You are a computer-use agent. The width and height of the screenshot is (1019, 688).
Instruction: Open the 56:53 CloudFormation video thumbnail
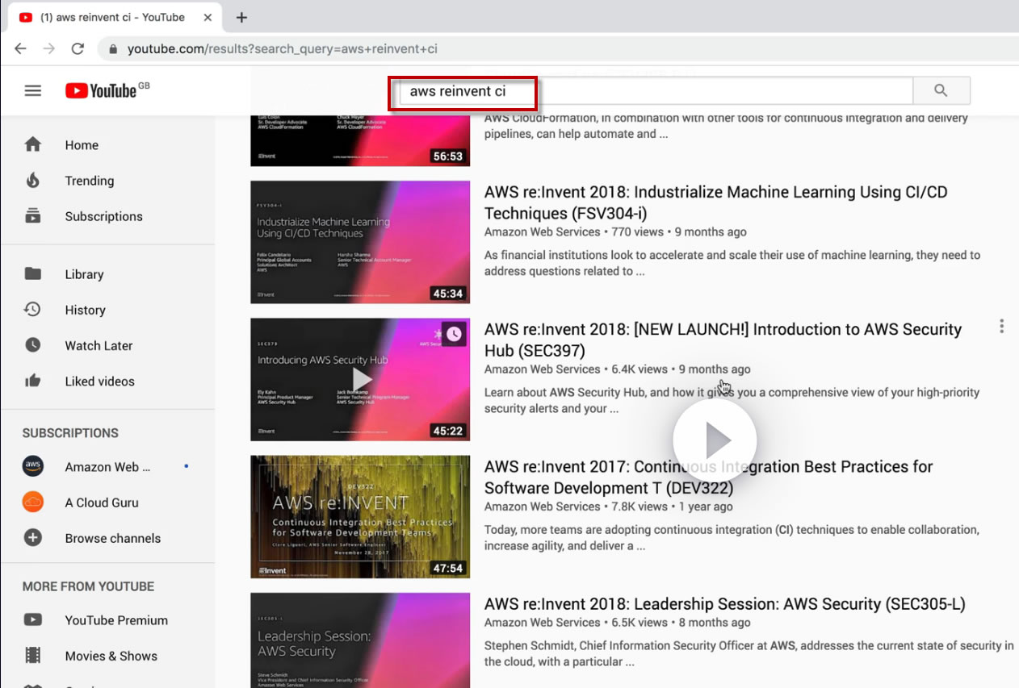click(x=360, y=140)
